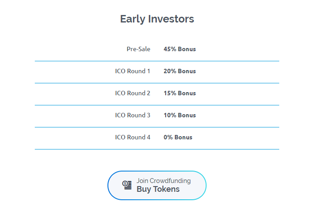
Task: Click the word Tokens on the button
Action: 166,189
